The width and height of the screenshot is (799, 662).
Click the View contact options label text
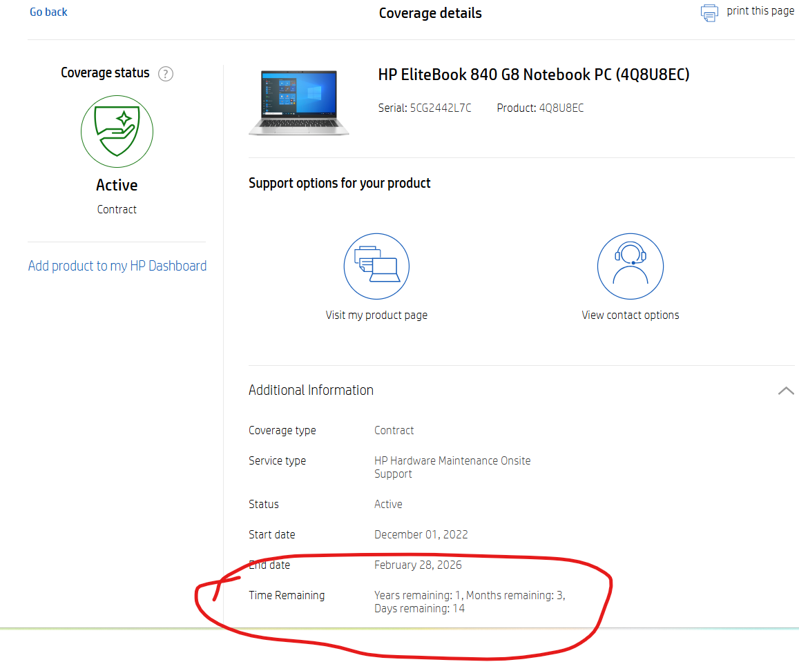pyautogui.click(x=630, y=315)
